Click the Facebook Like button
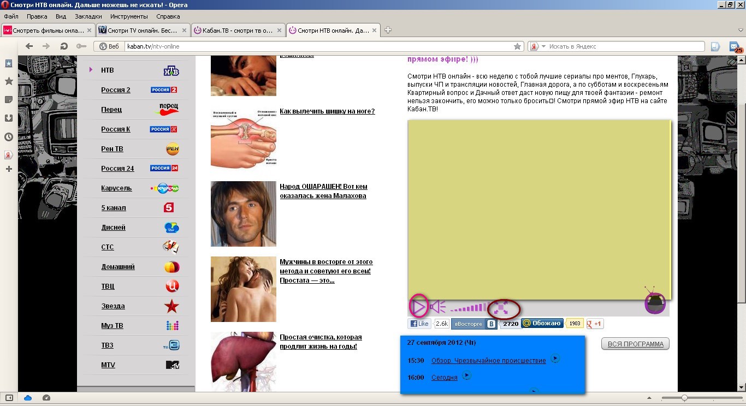This screenshot has width=746, height=406. [420, 324]
